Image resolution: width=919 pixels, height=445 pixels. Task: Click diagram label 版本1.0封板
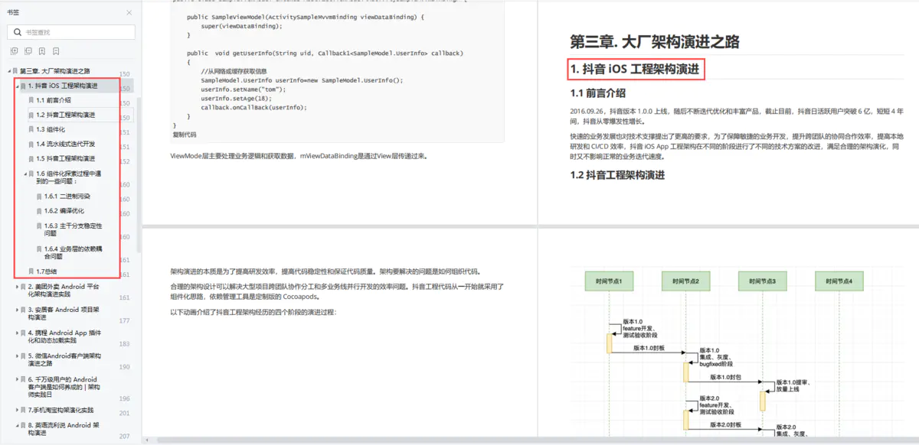click(x=649, y=348)
